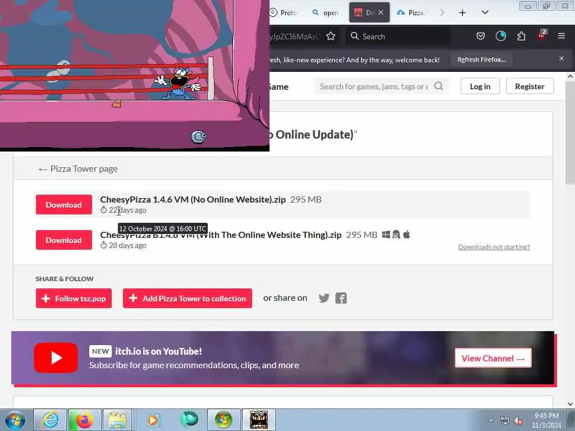The image size is (575, 431).
Task: Click the '295 MB' size of first file
Action: tap(306, 199)
